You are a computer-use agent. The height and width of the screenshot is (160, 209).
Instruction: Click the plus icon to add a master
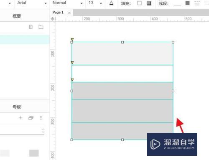(20, 118)
